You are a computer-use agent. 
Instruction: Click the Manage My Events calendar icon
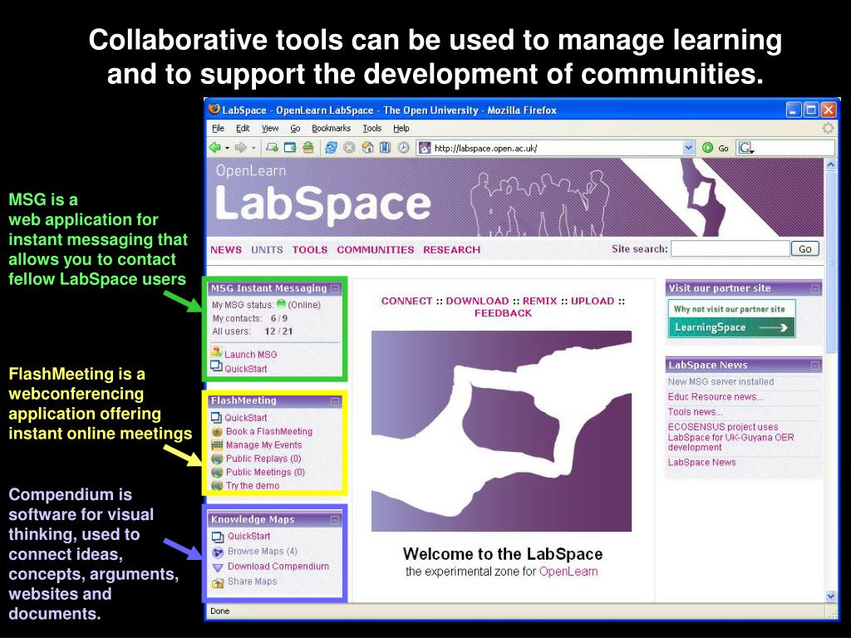tap(217, 445)
